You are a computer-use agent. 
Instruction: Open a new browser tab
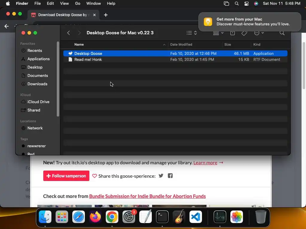click(106, 15)
